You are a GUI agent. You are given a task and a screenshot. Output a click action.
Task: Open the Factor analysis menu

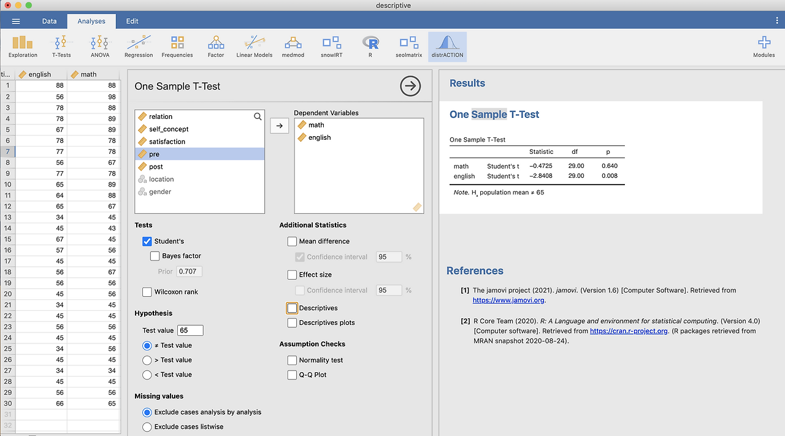click(x=216, y=47)
